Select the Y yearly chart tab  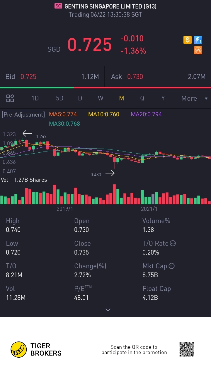[163, 98]
